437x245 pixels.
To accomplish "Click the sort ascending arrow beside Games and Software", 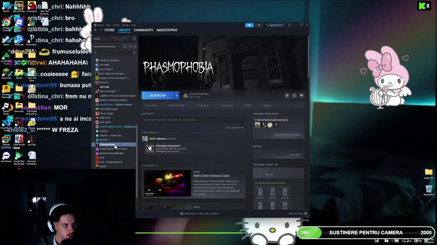I will pos(125,46).
